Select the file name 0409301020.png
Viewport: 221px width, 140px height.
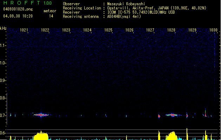18,9
